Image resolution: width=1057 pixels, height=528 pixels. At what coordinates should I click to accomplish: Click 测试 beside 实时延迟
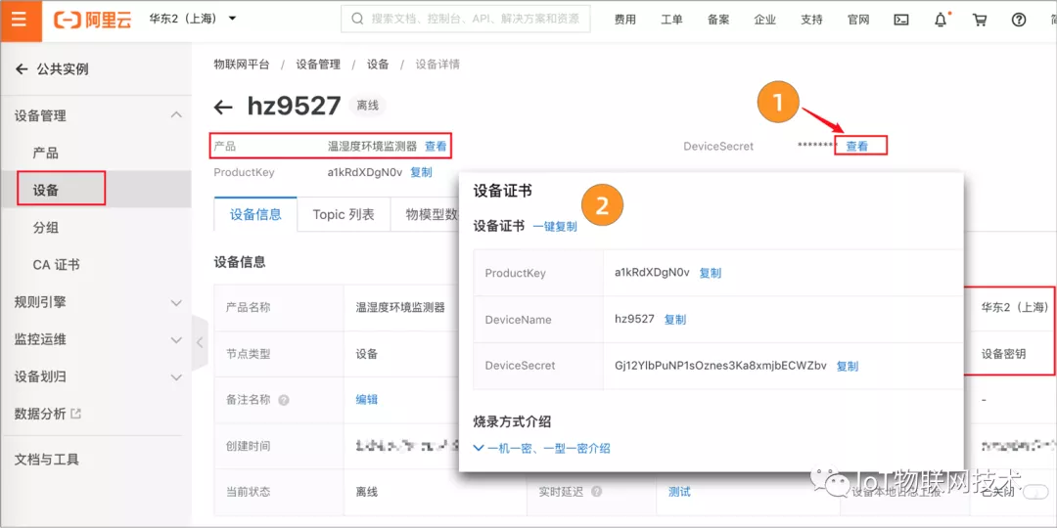[x=679, y=492]
